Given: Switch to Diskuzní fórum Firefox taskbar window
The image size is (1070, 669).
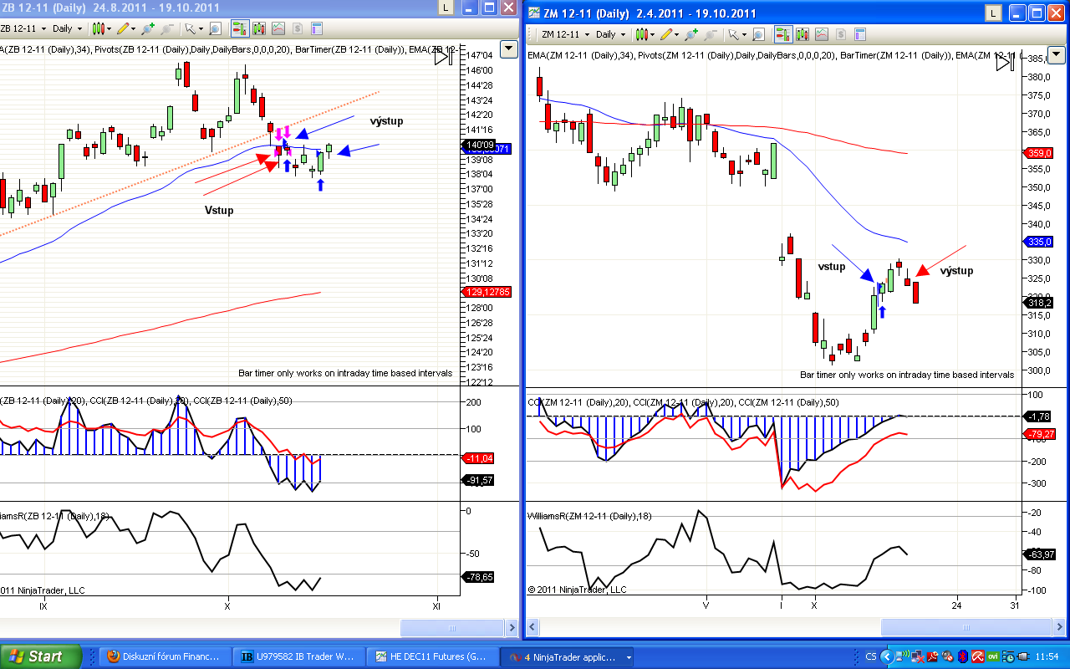Looking at the screenshot, I should click(x=166, y=657).
